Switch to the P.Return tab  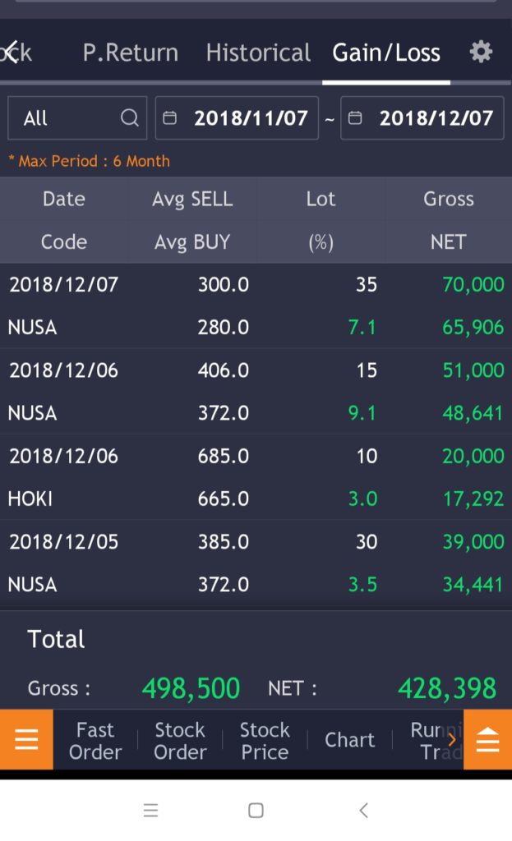(130, 53)
